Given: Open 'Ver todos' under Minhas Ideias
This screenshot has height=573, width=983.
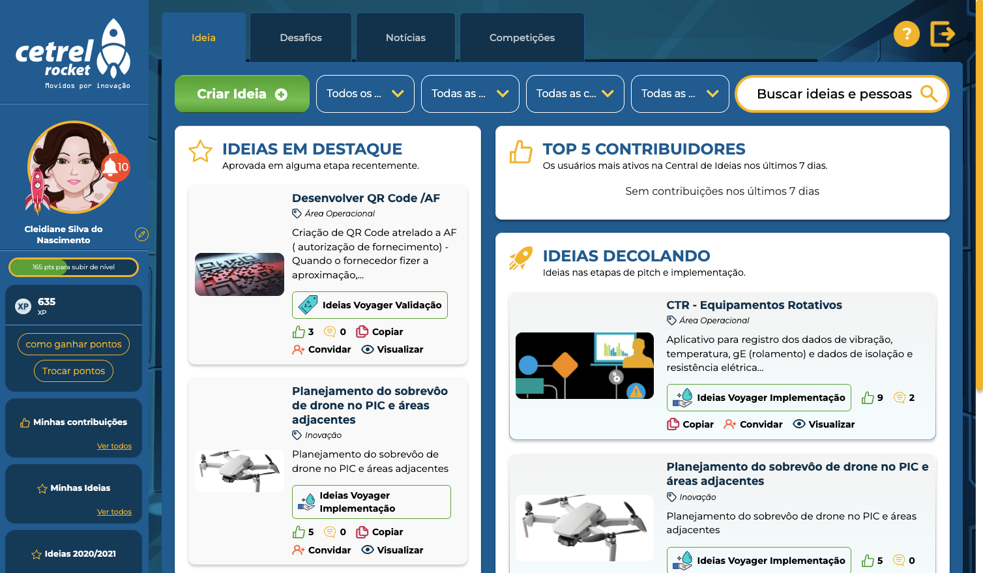Looking at the screenshot, I should pyautogui.click(x=114, y=512).
